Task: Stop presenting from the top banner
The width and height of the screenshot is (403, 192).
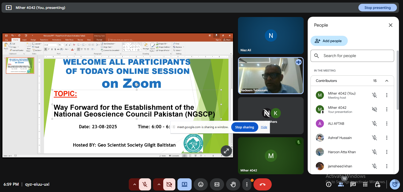Action: tap(377, 8)
